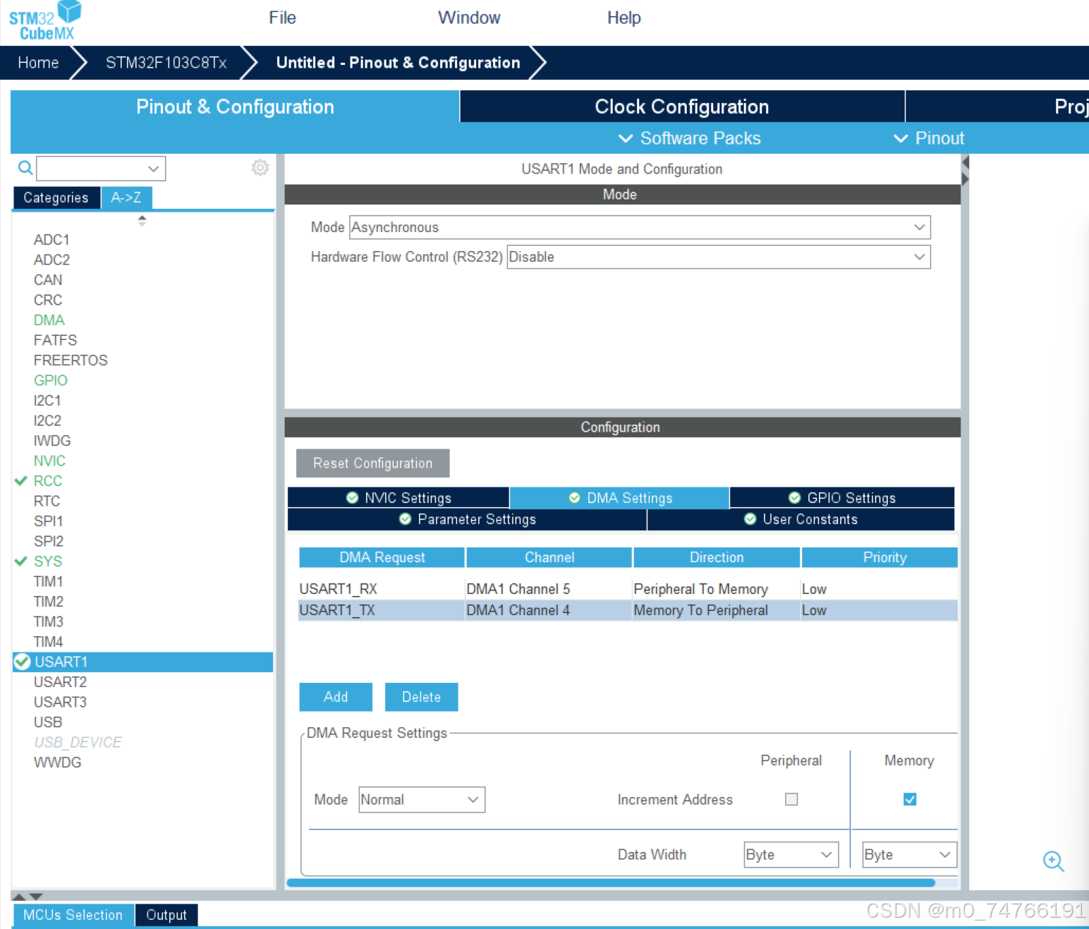
Task: Open Memory Data Width dropdown
Action: pyautogui.click(x=910, y=855)
